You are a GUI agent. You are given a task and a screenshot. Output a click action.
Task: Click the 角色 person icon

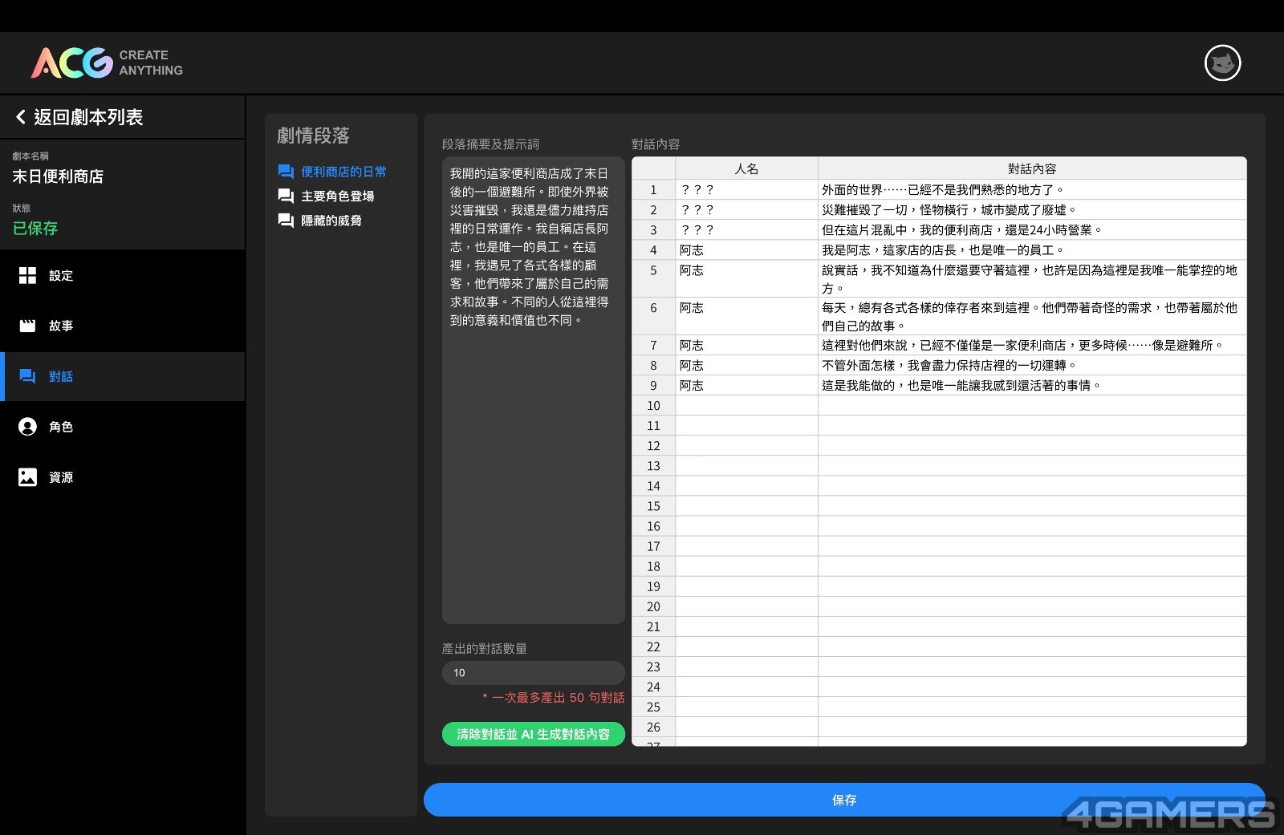(x=27, y=427)
